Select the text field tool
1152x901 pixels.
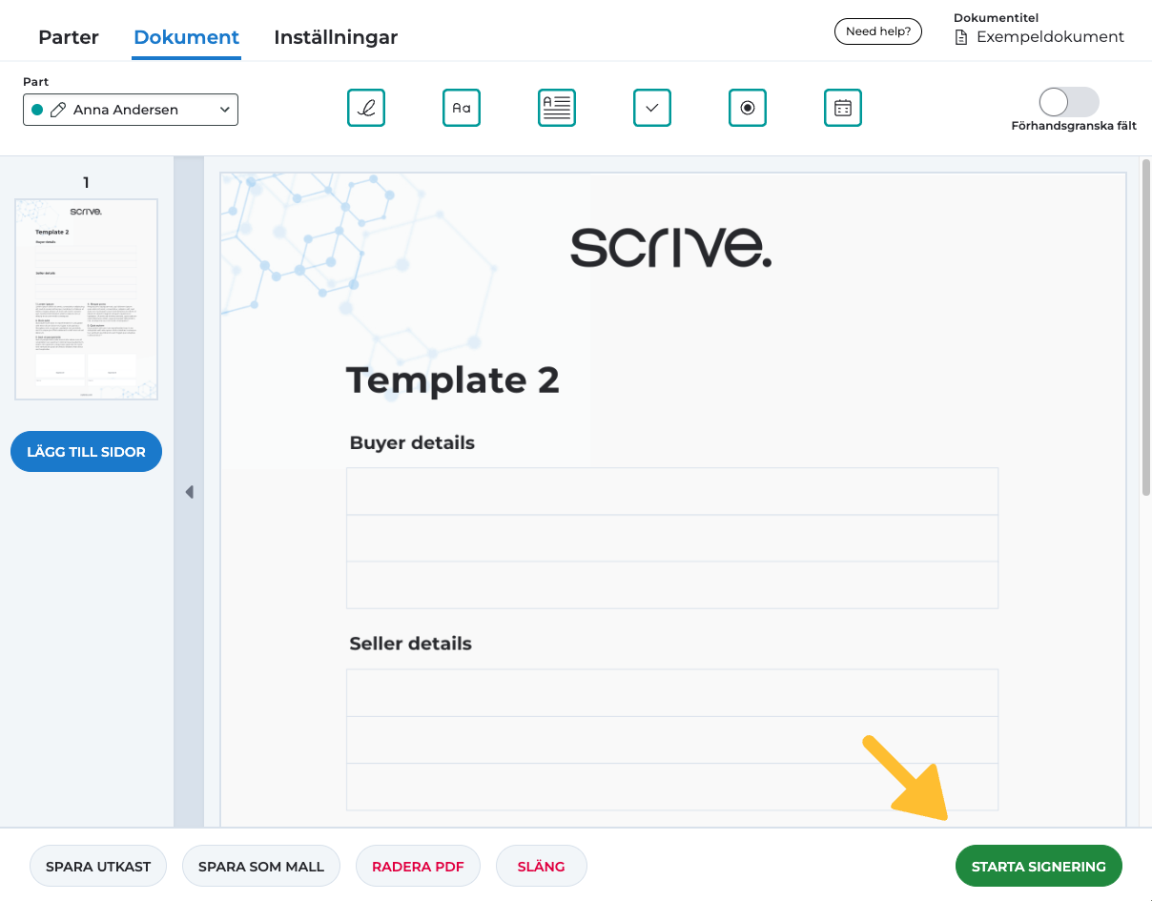tap(462, 108)
